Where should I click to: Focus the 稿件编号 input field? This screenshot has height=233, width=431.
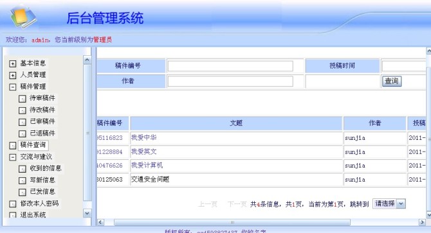230,66
